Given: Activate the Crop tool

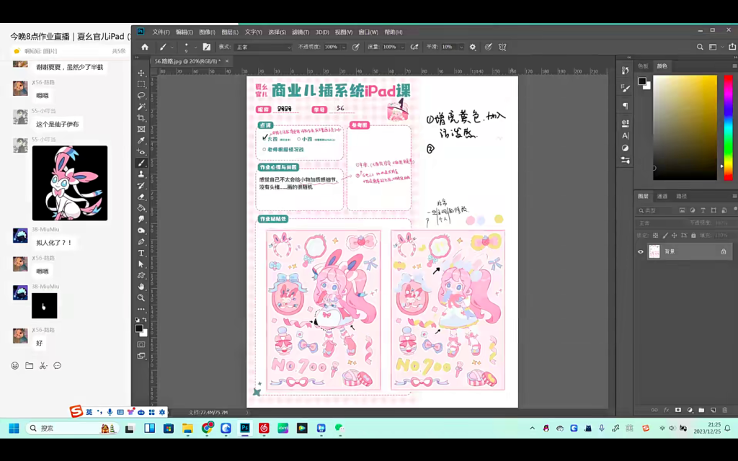Looking at the screenshot, I should (141, 115).
